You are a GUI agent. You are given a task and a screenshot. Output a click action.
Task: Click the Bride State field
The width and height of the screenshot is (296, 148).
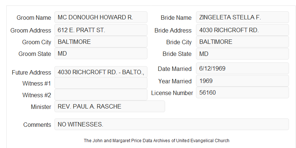pyautogui.click(x=242, y=54)
